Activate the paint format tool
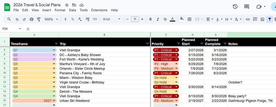The height and width of the screenshot is (107, 276). coord(39,19)
